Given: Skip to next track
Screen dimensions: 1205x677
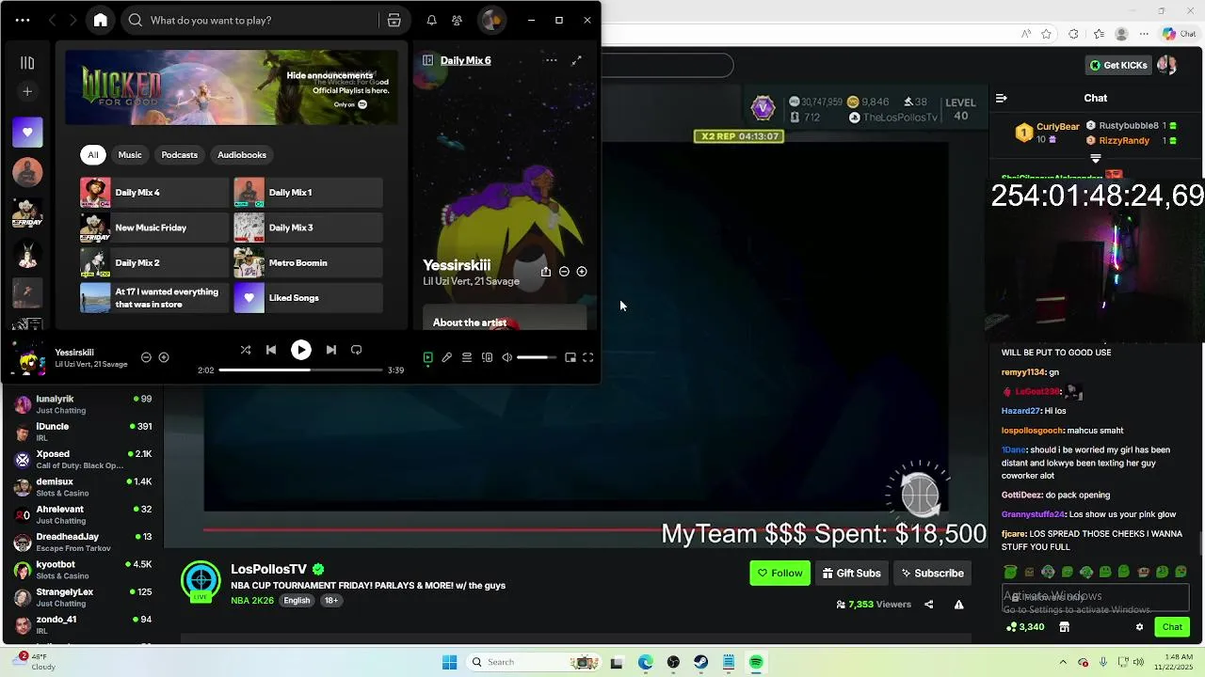Looking at the screenshot, I should tap(331, 350).
